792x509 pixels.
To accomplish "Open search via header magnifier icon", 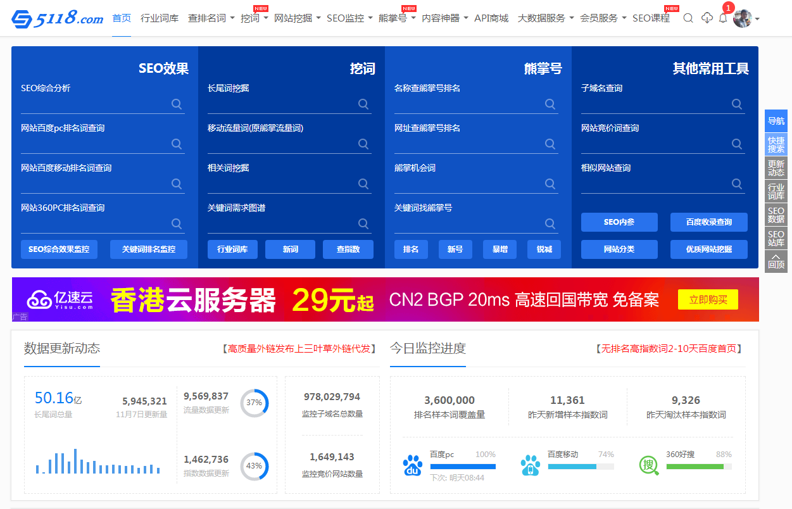I will click(x=688, y=18).
